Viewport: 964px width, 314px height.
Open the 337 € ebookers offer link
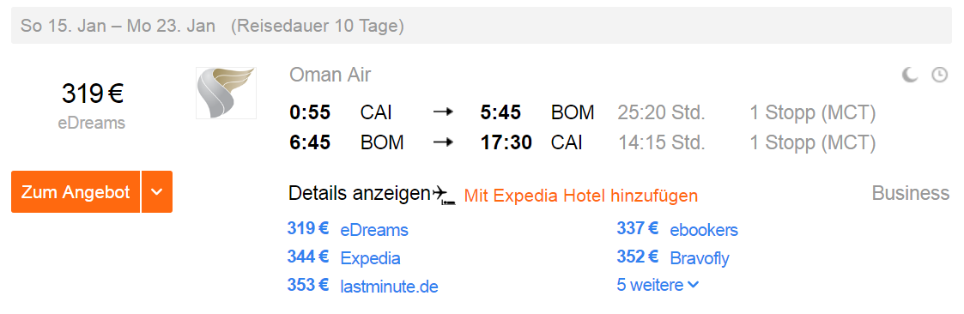677,229
